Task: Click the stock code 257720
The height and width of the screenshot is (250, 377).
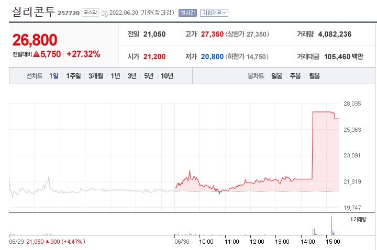Action: click(69, 13)
